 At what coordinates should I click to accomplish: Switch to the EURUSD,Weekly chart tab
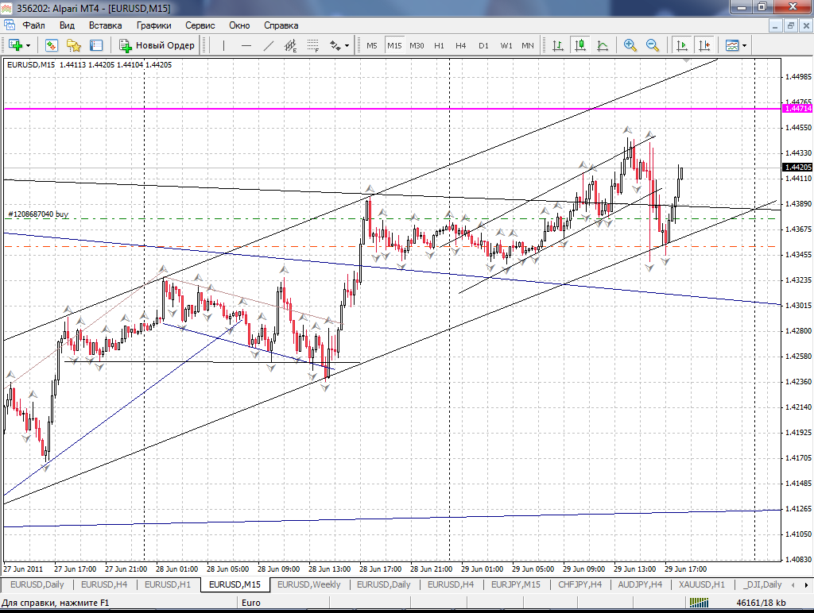click(x=309, y=584)
